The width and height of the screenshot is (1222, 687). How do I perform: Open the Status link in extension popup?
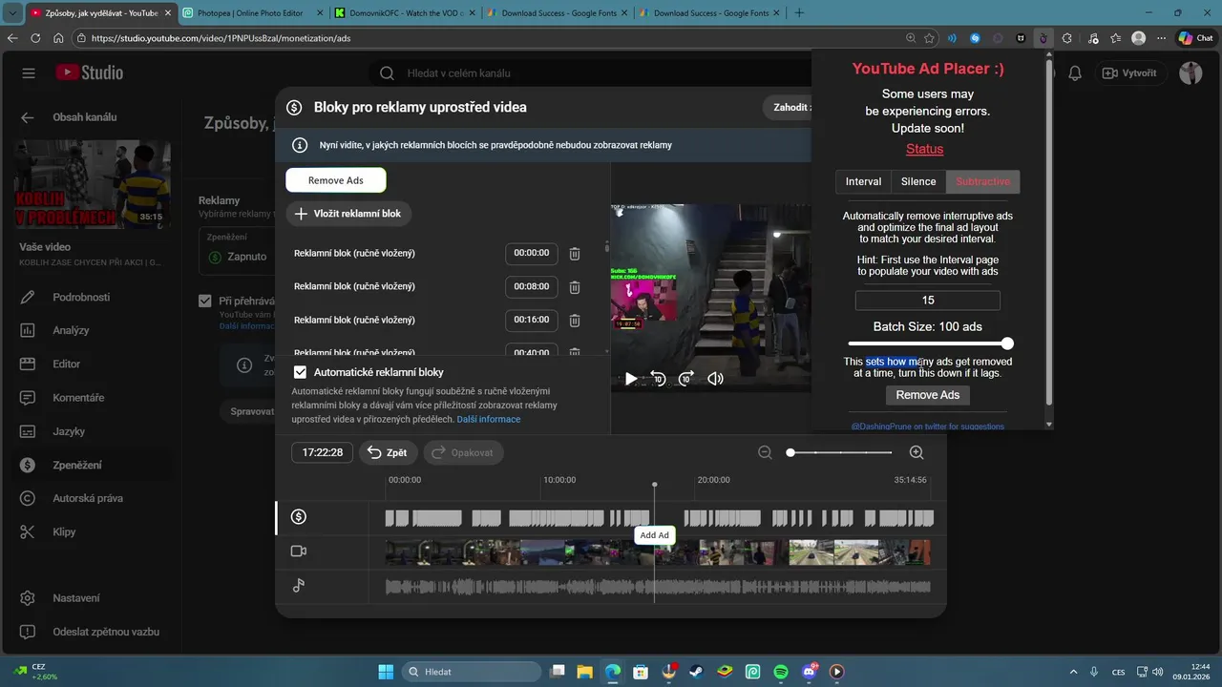(x=924, y=149)
